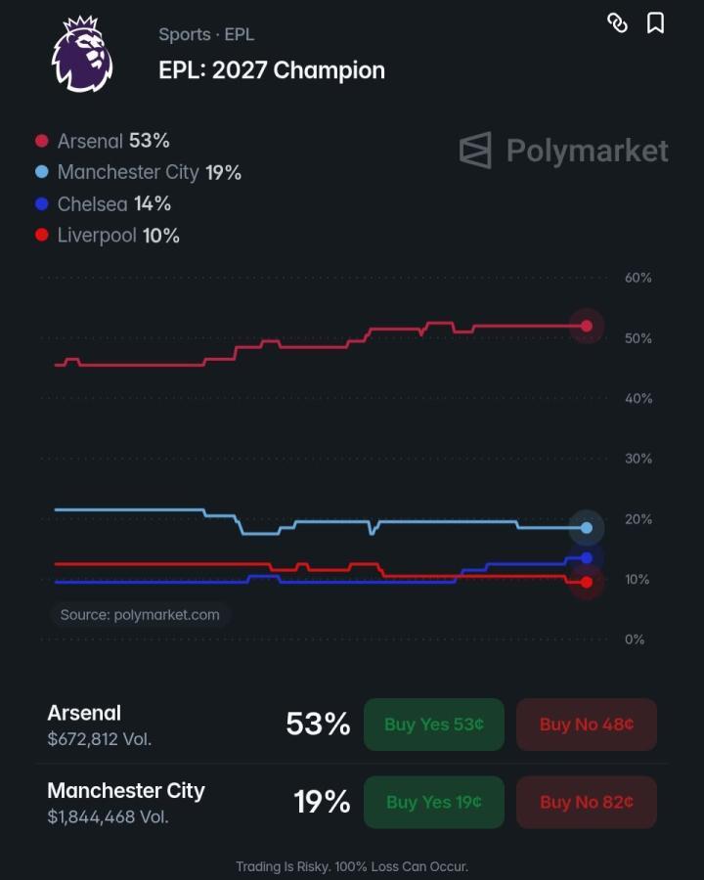This screenshot has width=704, height=880.
Task: Open the polymarket.com source label
Action: (x=140, y=615)
